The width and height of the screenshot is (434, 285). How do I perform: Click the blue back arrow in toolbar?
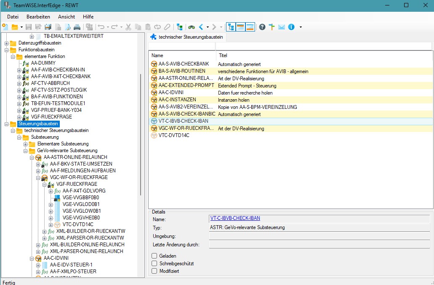pos(201,27)
